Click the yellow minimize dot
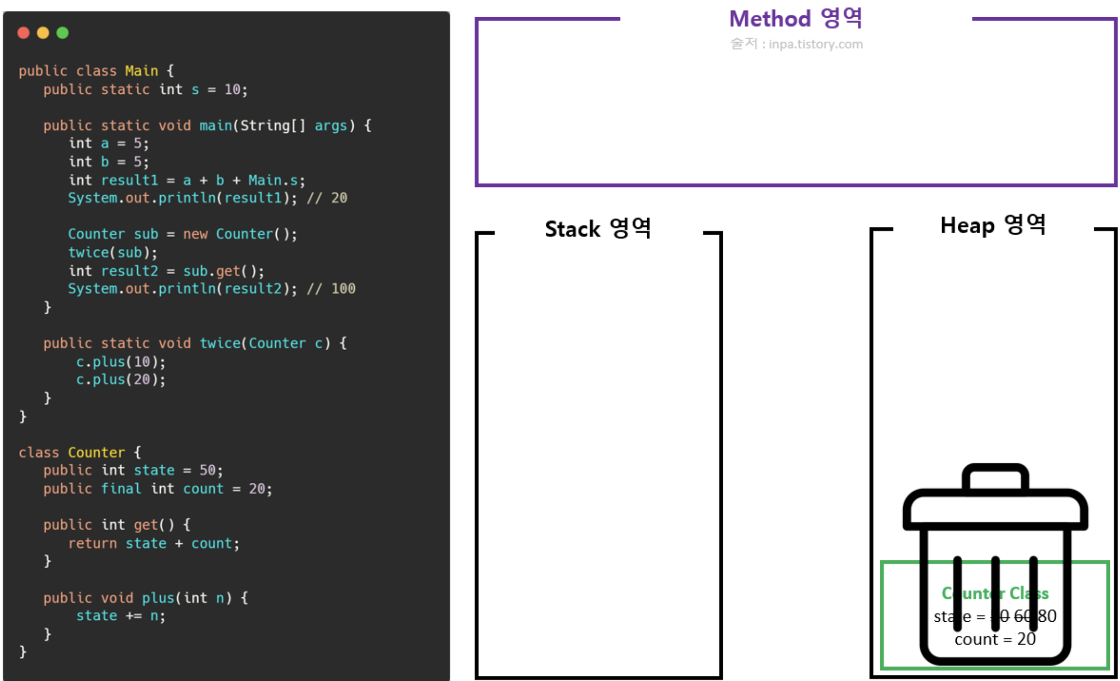Image resolution: width=1120 pixels, height=681 pixels. [x=43, y=33]
